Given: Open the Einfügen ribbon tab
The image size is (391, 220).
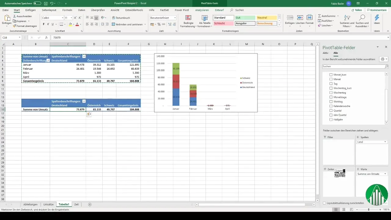Looking at the screenshot, I should tap(31, 10).
